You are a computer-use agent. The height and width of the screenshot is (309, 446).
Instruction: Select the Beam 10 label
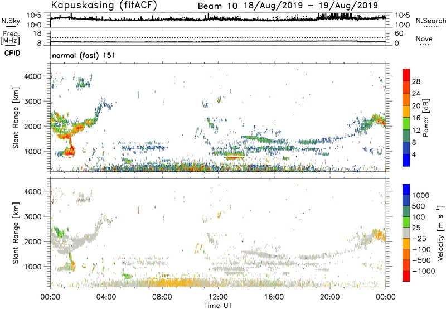(x=217, y=6)
